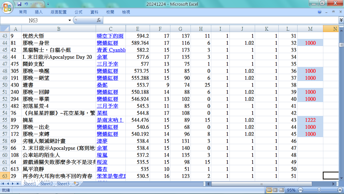The image size is (344, 194).
Task: Switch to Normal view icon
Action: tap(269, 190)
